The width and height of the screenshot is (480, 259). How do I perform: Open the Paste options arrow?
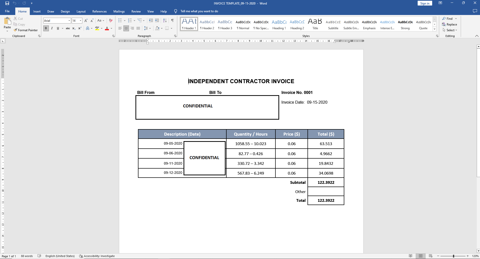(7, 31)
